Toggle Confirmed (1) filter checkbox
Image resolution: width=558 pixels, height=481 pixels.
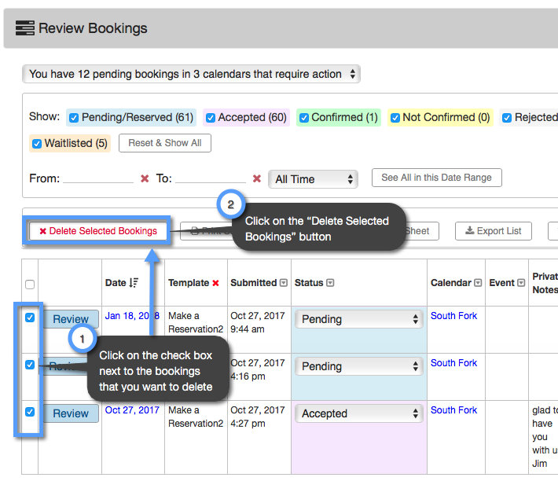(304, 118)
